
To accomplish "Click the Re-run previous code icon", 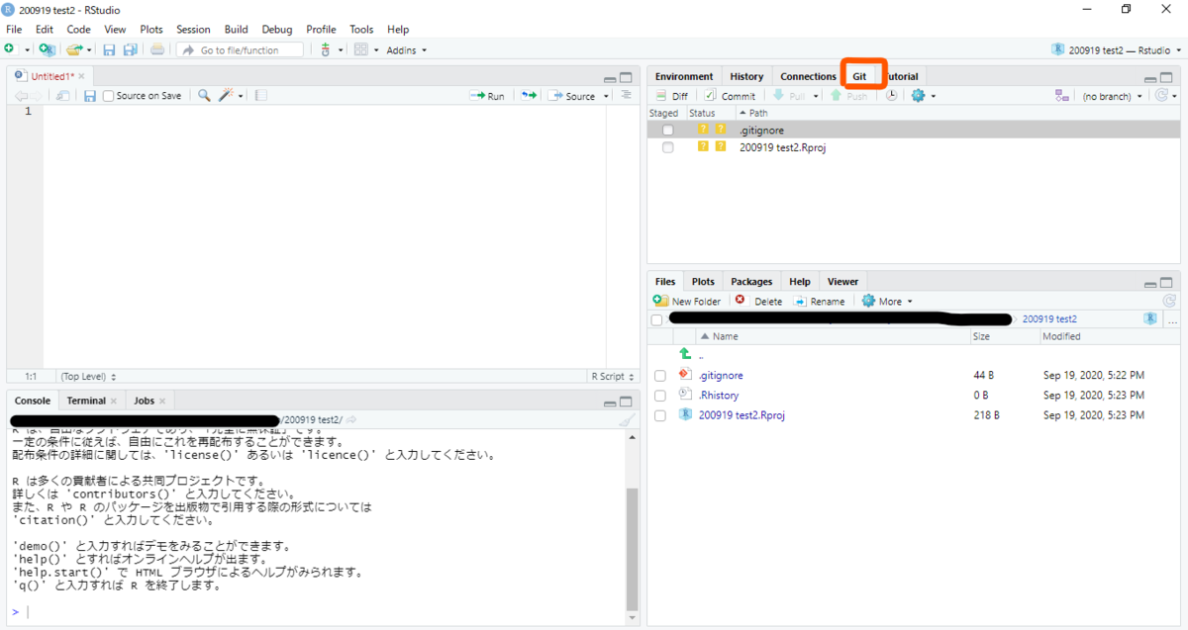I will click(x=530, y=96).
